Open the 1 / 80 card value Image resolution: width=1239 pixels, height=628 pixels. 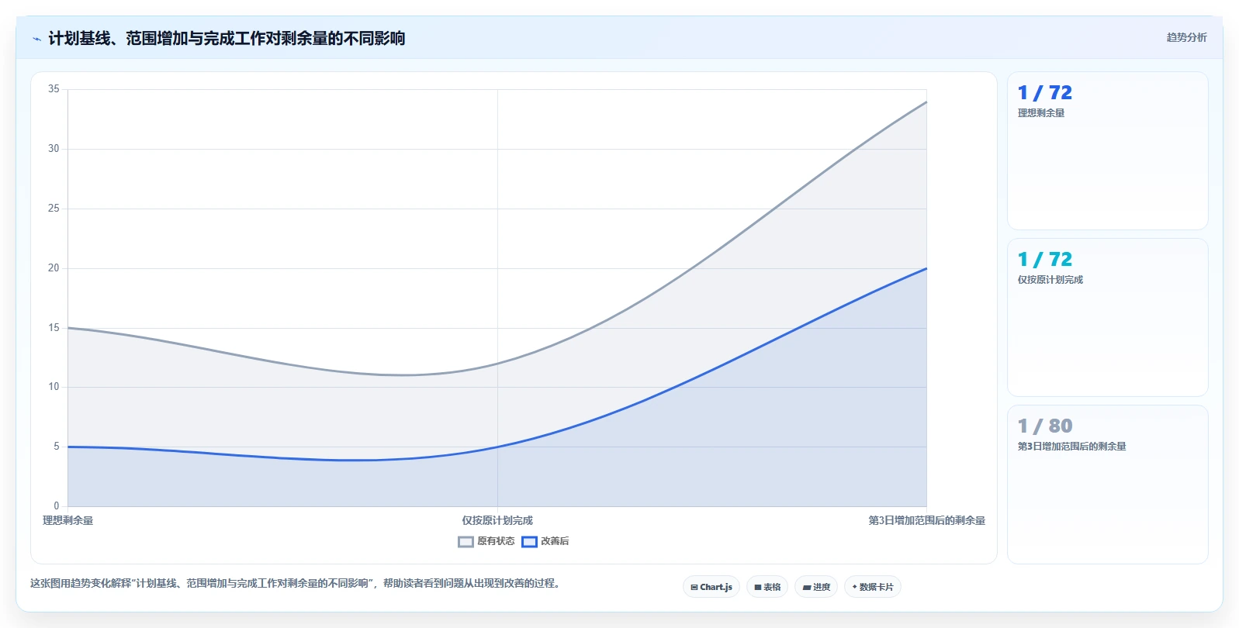pos(1045,426)
